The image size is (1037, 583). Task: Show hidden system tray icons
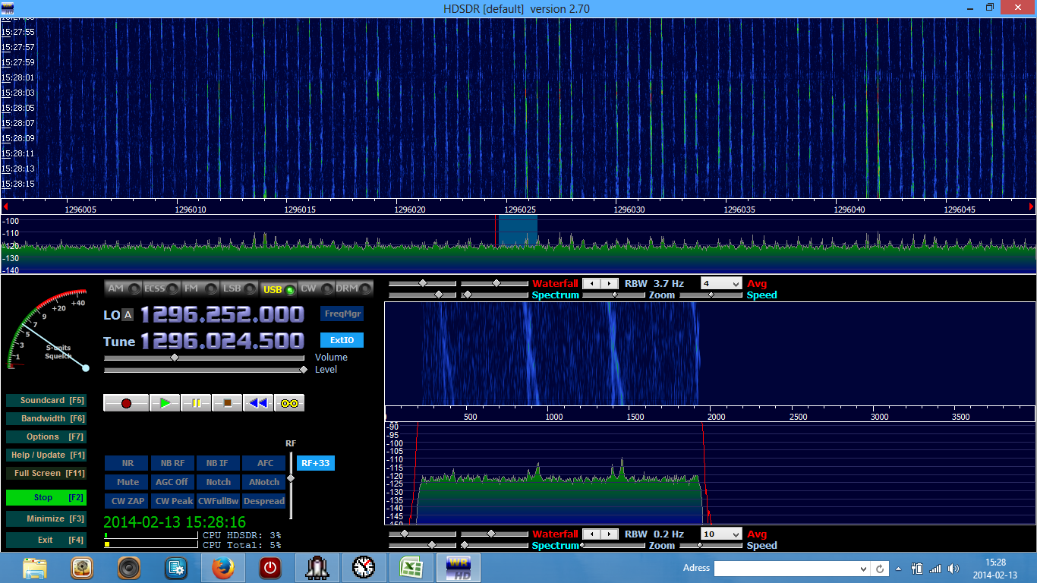[898, 569]
